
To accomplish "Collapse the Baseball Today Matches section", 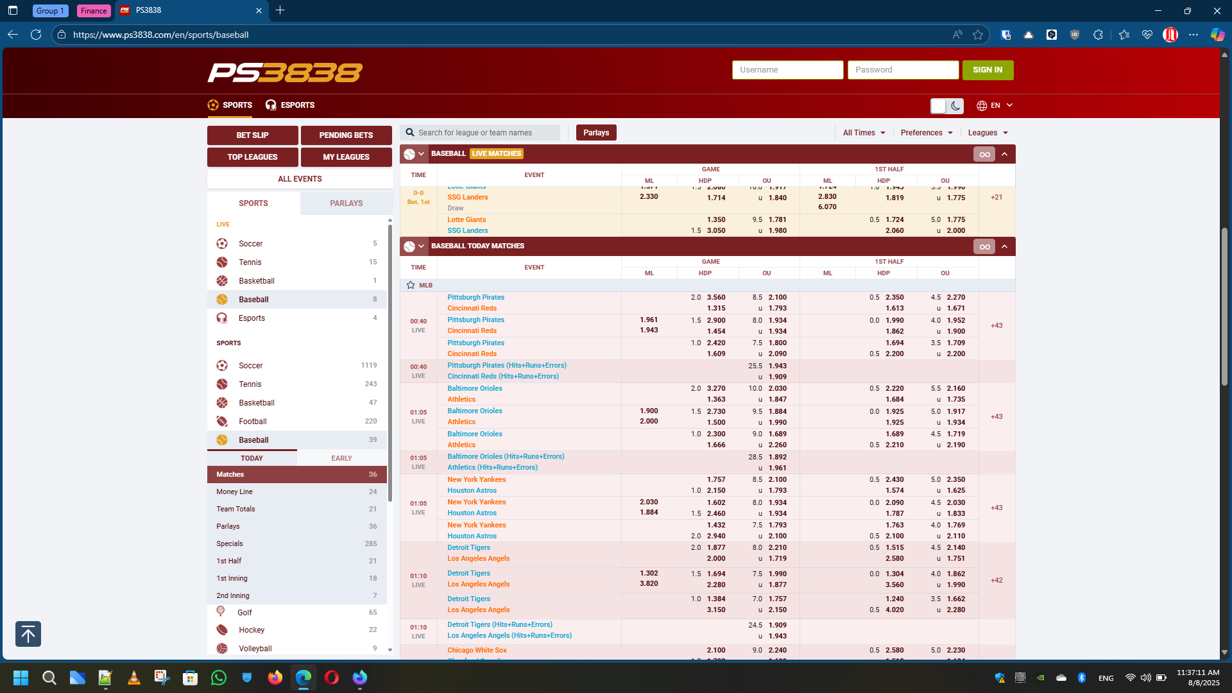I will [x=1005, y=246].
